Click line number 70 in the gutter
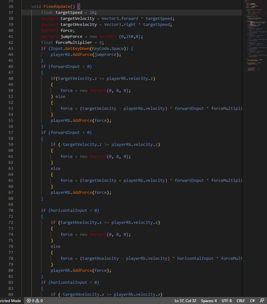The width and height of the screenshot is (267, 304). coord(10,210)
